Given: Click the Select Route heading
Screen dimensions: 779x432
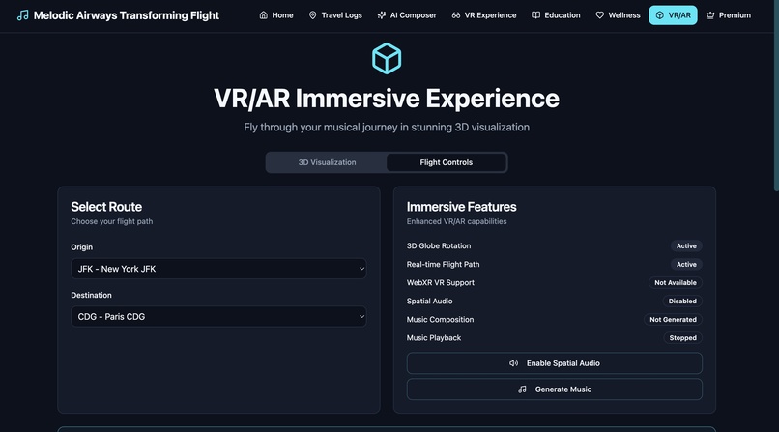Looking at the screenshot, I should coord(106,207).
